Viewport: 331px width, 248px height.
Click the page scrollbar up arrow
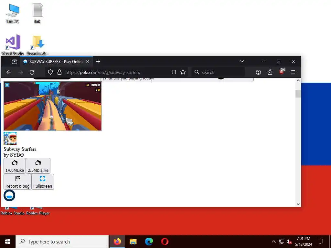click(x=298, y=80)
